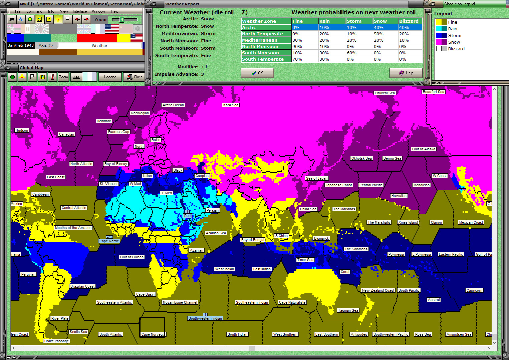Click the 'Bay of Bengal' map label
509x360 pixels.
click(253, 240)
